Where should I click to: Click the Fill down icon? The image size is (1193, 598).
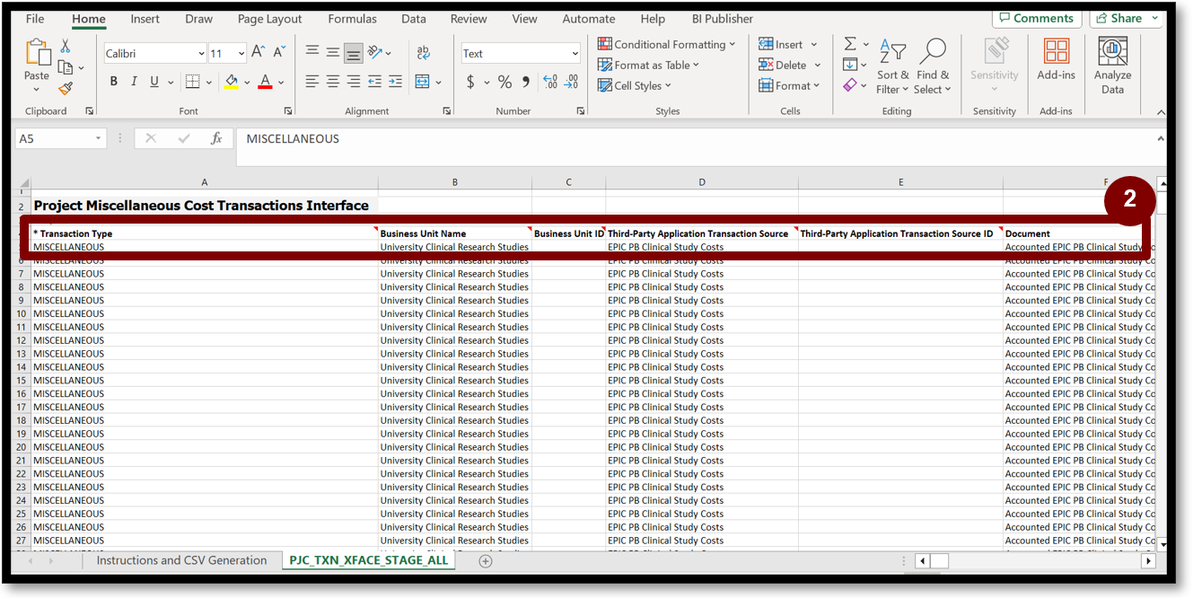click(x=850, y=65)
